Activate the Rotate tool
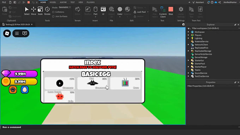 tap(47, 11)
